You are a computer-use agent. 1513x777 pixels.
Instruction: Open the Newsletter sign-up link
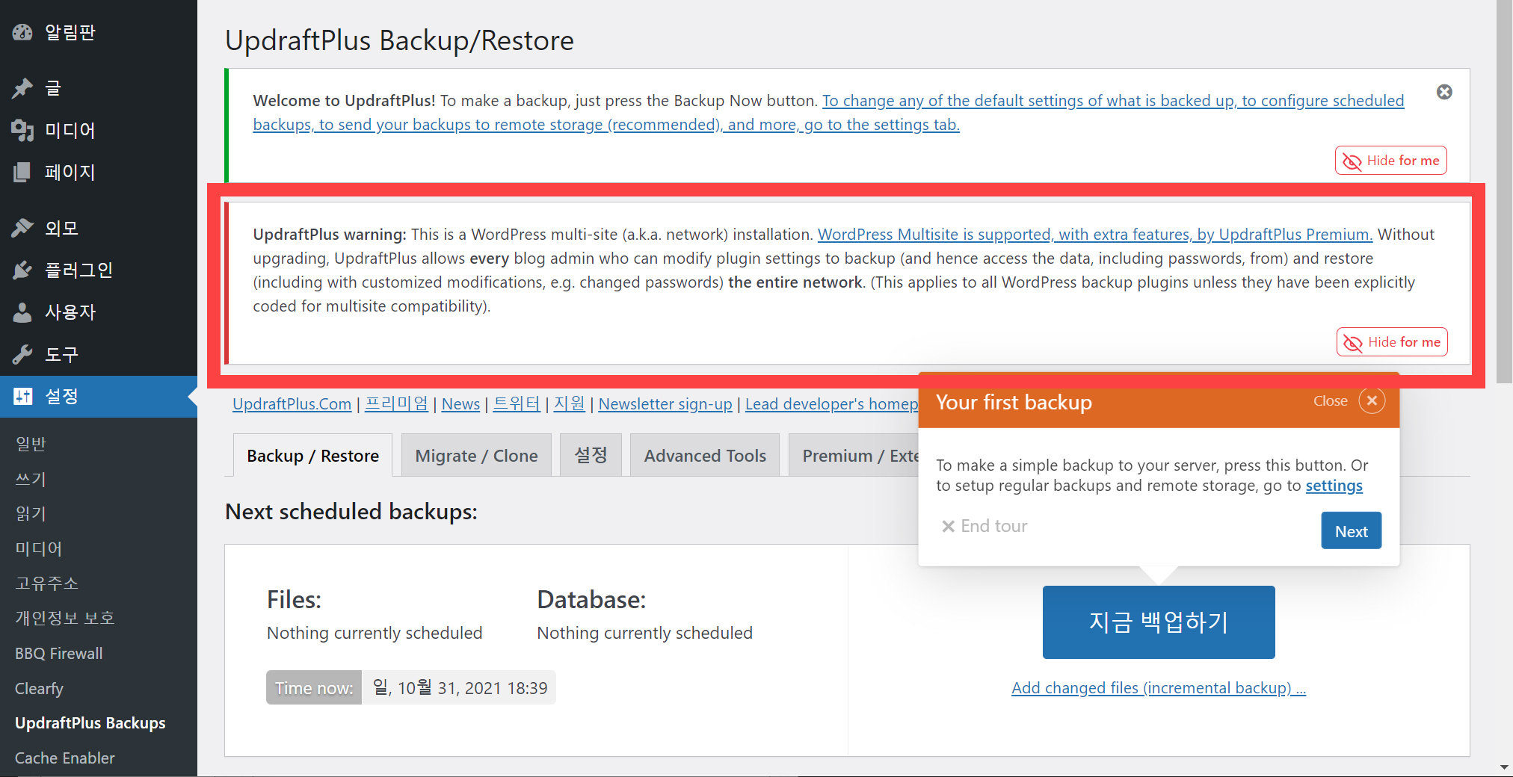665,404
